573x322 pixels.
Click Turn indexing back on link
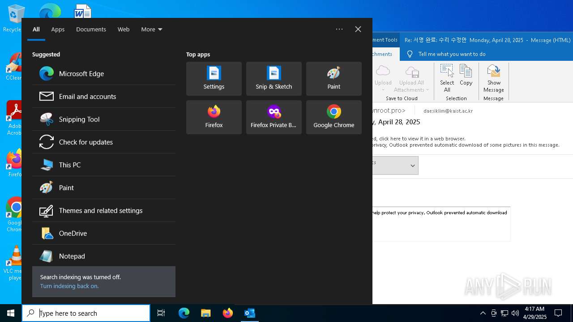pyautogui.click(x=69, y=286)
